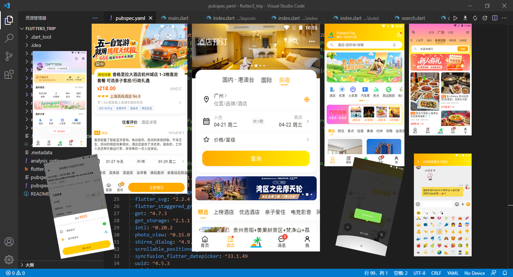Click the No Device selector
This screenshot has height=277, width=513.
click(474, 273)
